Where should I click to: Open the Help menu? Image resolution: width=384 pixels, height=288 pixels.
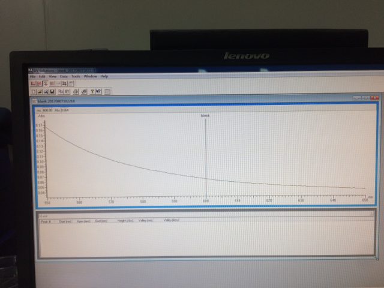coord(104,76)
